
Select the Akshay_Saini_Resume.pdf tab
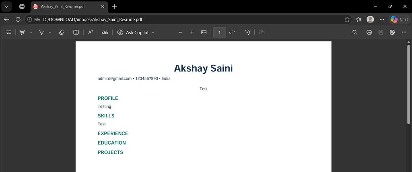[x=69, y=6]
